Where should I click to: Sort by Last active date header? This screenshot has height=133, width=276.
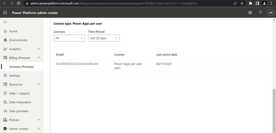[x=167, y=55]
